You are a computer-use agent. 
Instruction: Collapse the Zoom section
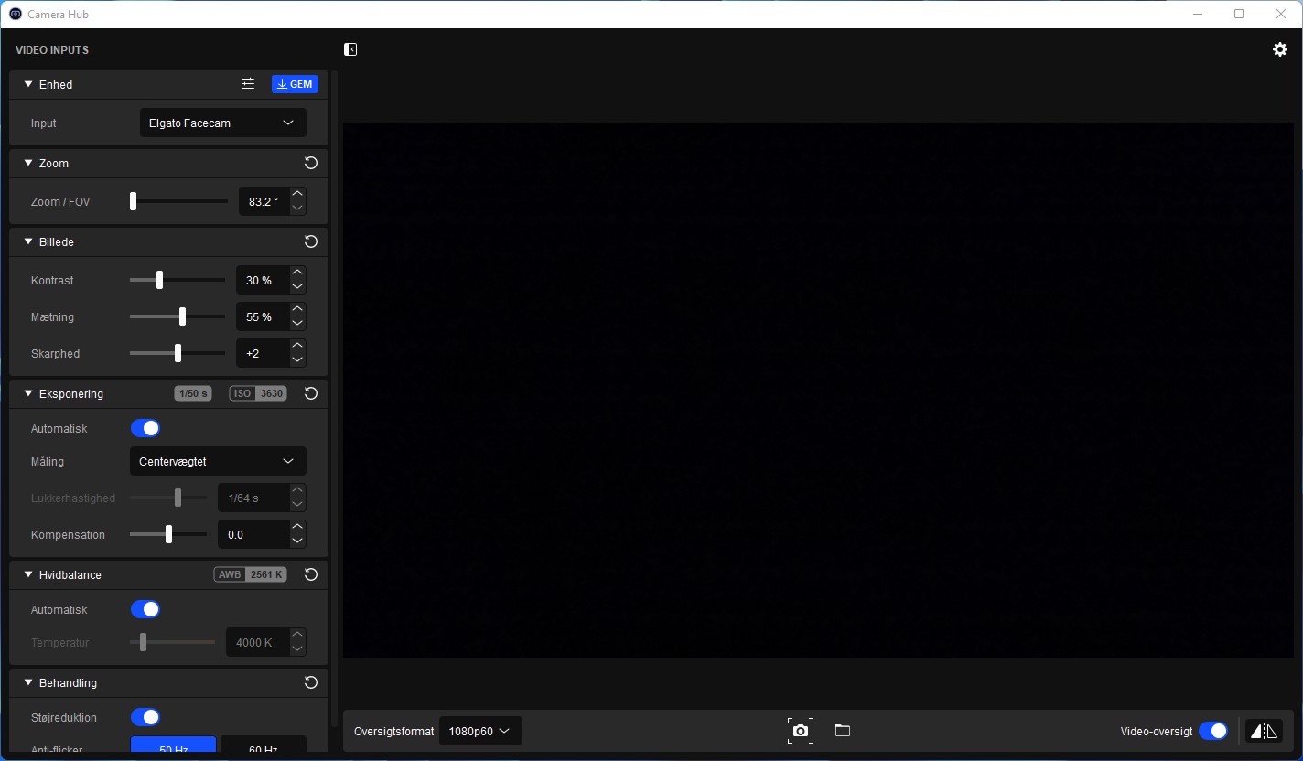click(x=28, y=163)
